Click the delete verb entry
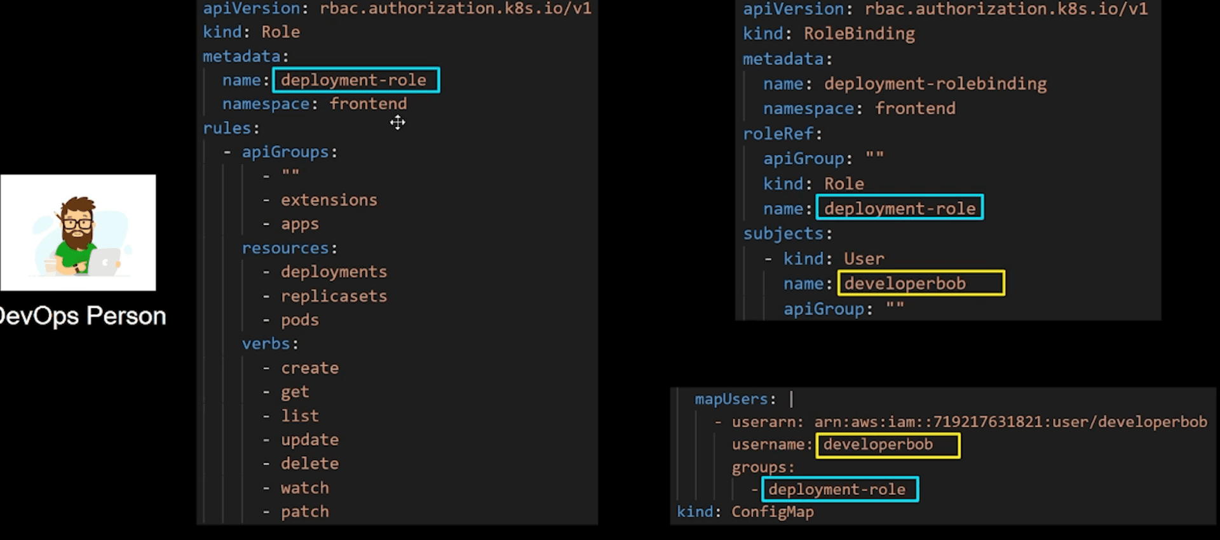Screen dimensions: 1220x540 [x=309, y=463]
